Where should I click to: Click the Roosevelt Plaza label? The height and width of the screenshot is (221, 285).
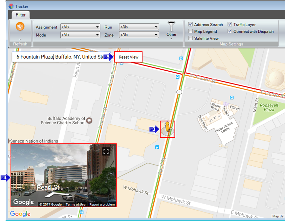(269, 107)
